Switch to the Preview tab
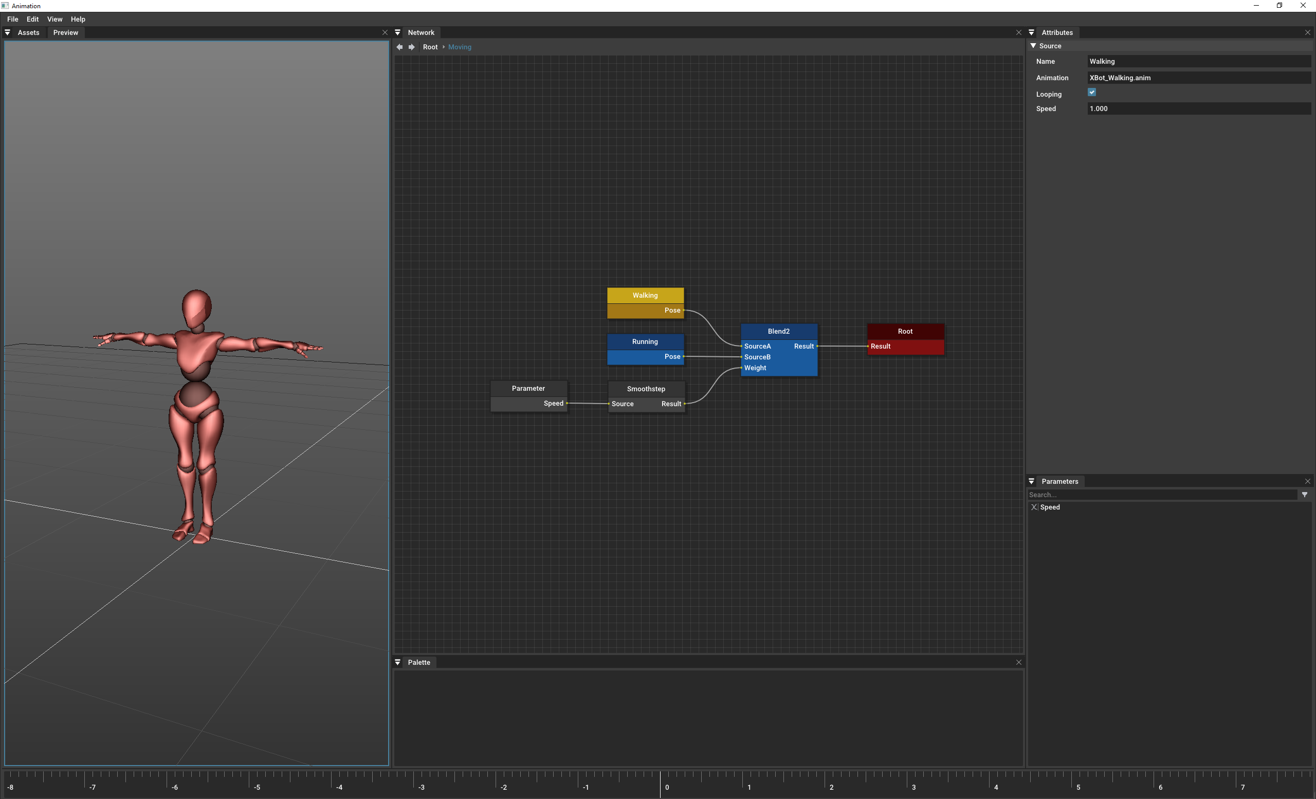This screenshot has height=799, width=1316. click(x=66, y=32)
